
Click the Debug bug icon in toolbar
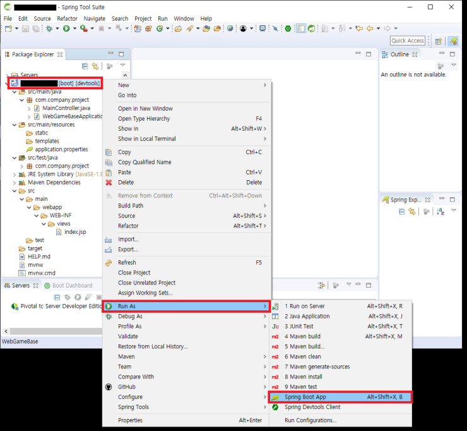(49, 29)
